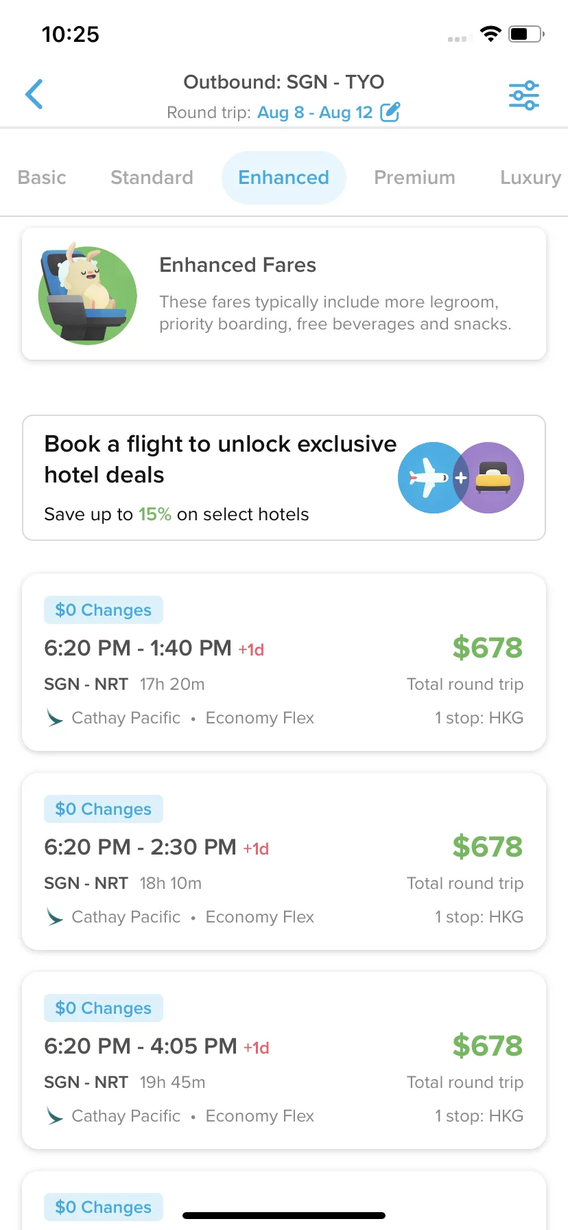The width and height of the screenshot is (568, 1230).
Task: Tap the purple hotel bed icon
Action: point(491,478)
